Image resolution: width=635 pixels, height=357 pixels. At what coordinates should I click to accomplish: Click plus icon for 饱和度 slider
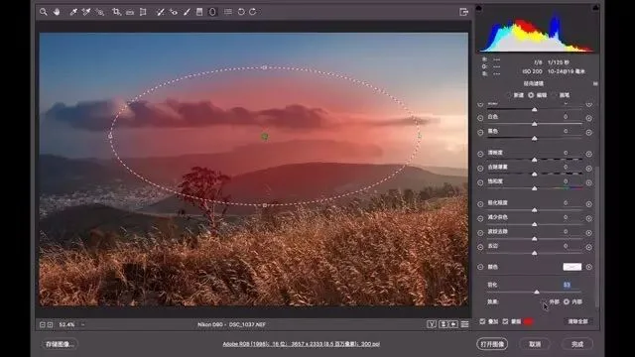pos(589,182)
